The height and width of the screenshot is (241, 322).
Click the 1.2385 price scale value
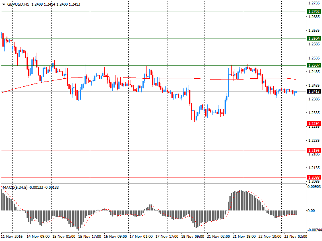coord(314,99)
